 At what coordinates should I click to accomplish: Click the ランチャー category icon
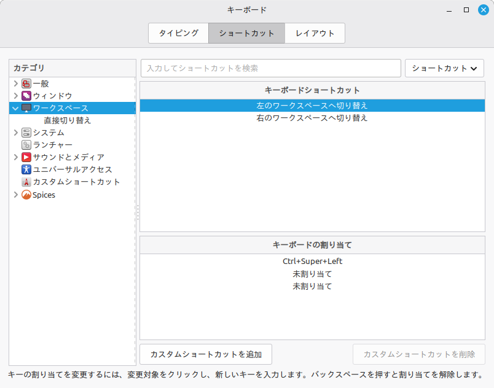pos(26,145)
